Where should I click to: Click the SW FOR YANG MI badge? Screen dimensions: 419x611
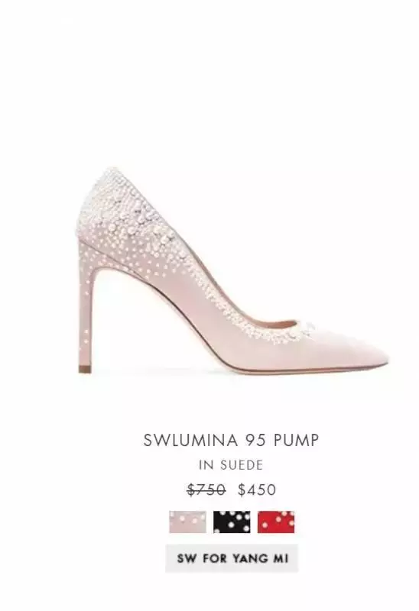[x=232, y=558]
